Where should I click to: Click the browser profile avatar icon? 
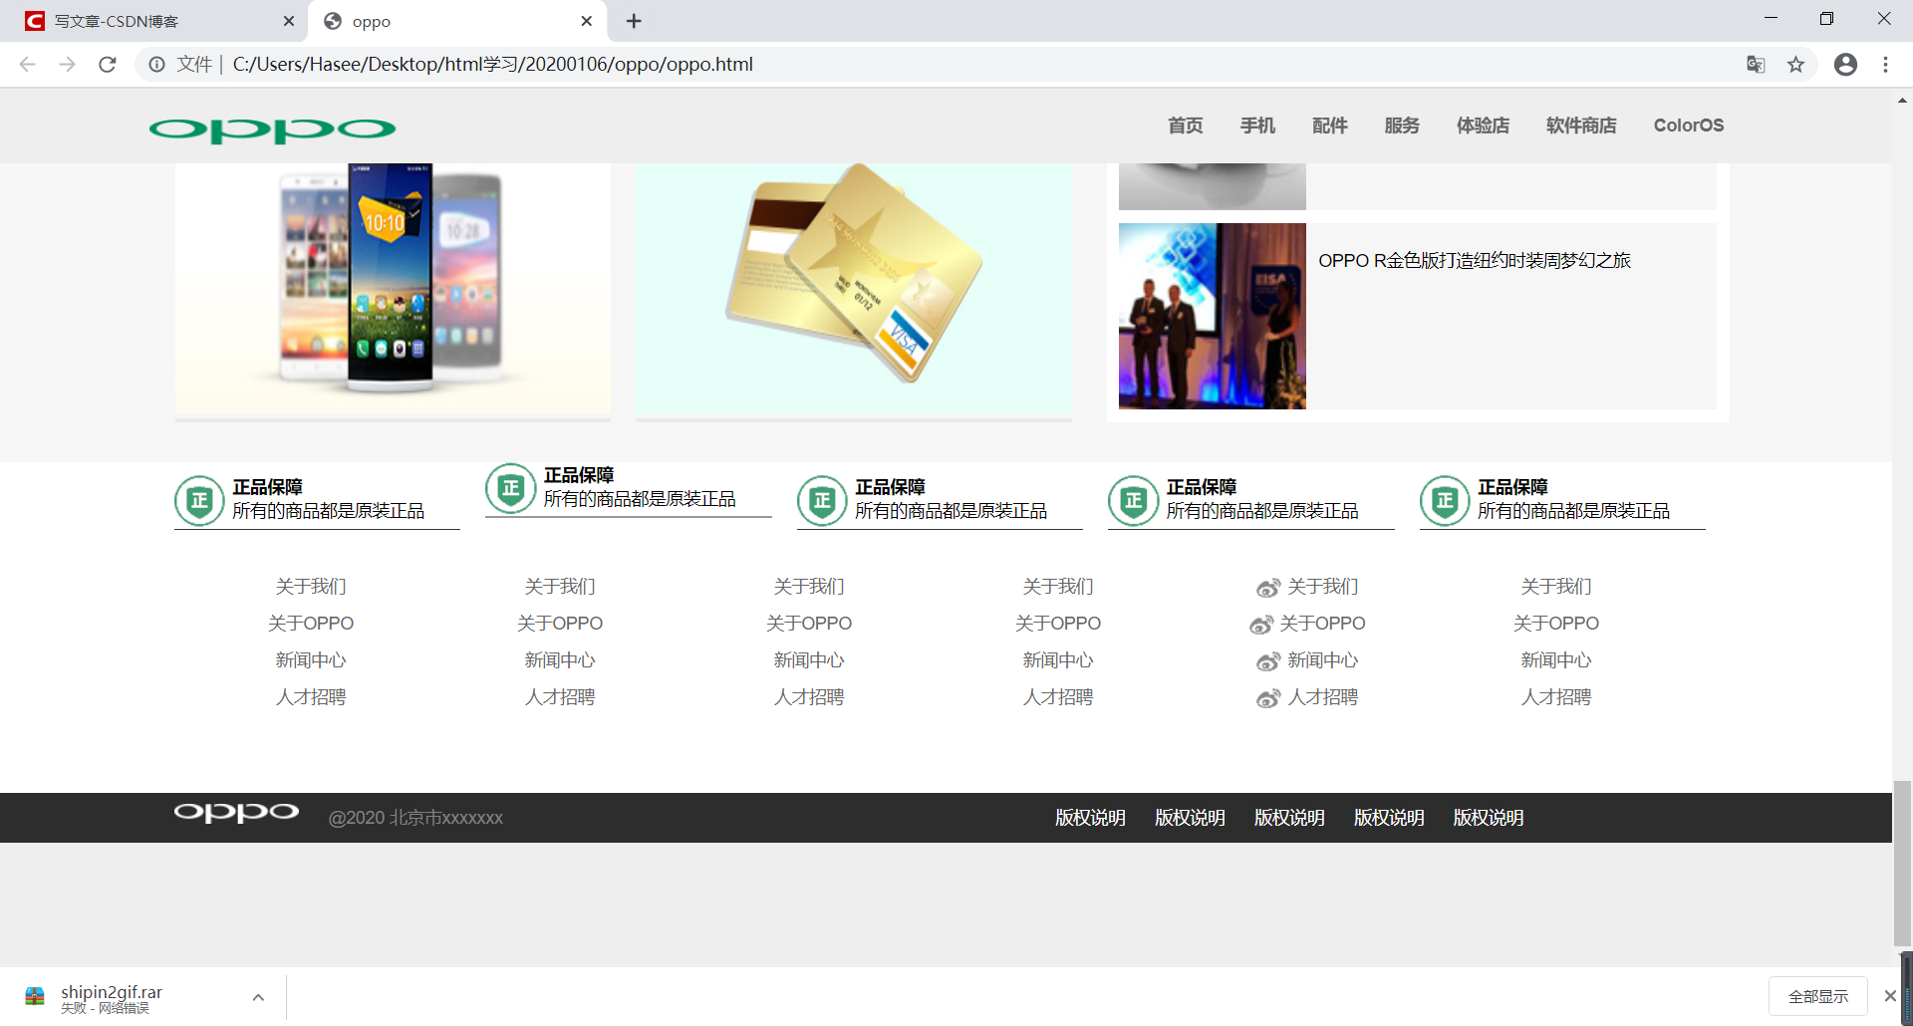(1845, 64)
